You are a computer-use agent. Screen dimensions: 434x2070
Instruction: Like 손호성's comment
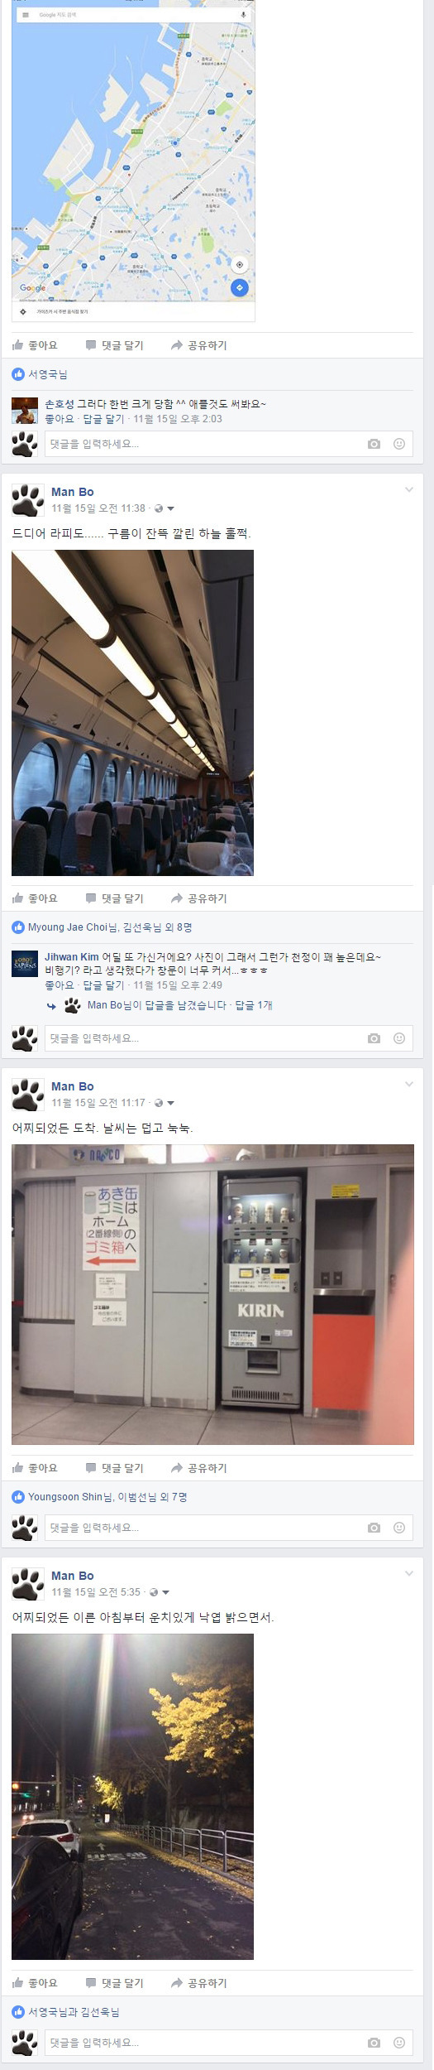(60, 419)
